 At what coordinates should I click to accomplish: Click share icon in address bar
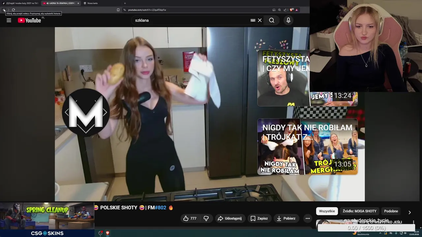(285, 10)
